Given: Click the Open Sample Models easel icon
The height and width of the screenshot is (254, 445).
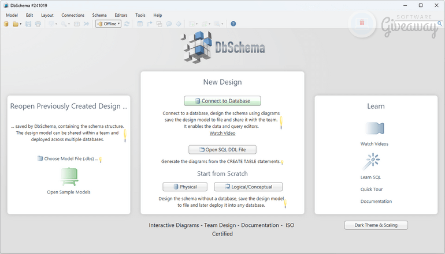Looking at the screenshot, I should [69, 176].
